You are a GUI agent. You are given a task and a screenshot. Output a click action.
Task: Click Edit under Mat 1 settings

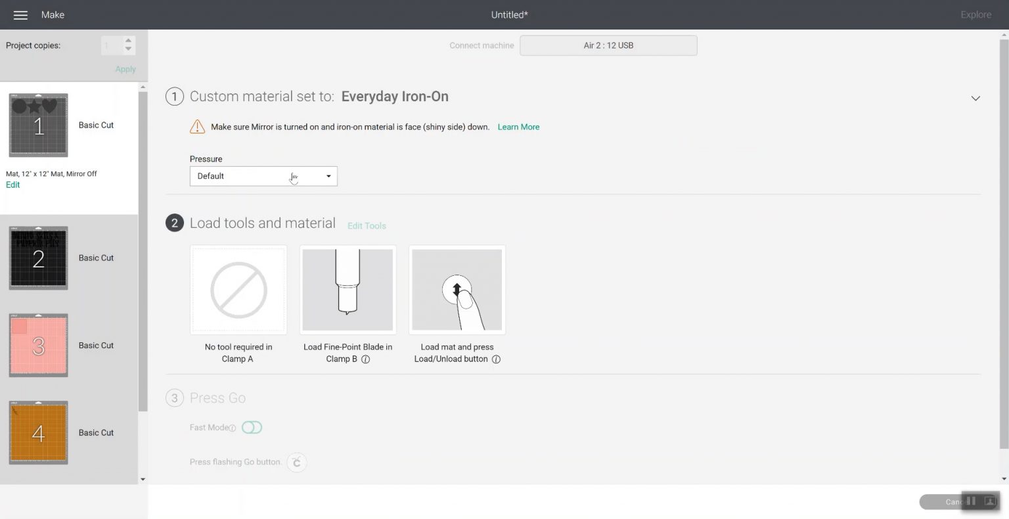point(12,185)
